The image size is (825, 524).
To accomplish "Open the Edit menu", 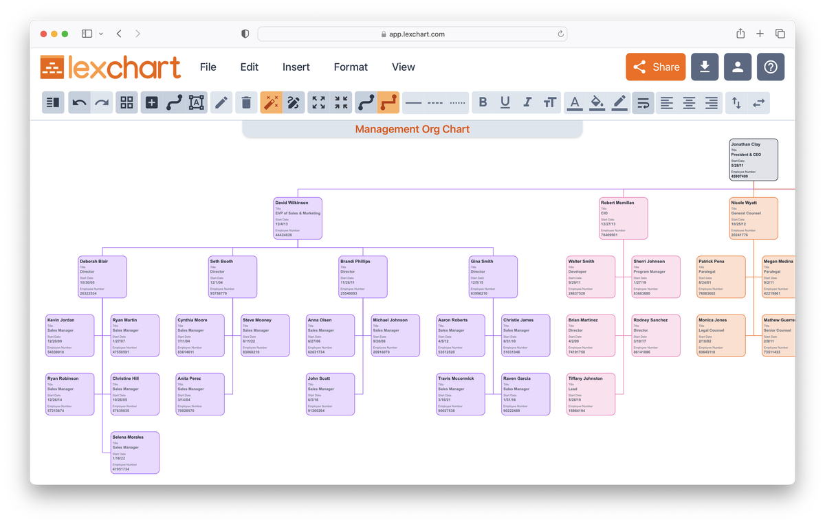I will [250, 67].
